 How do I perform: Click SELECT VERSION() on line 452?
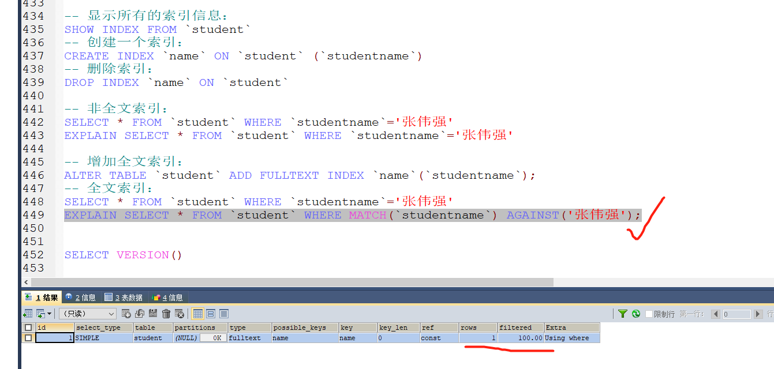coord(123,255)
